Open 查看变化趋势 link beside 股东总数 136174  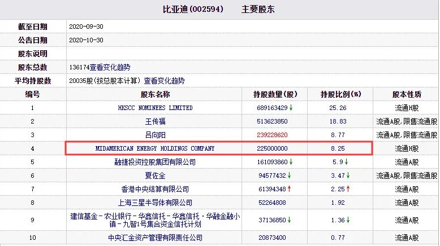110,67
